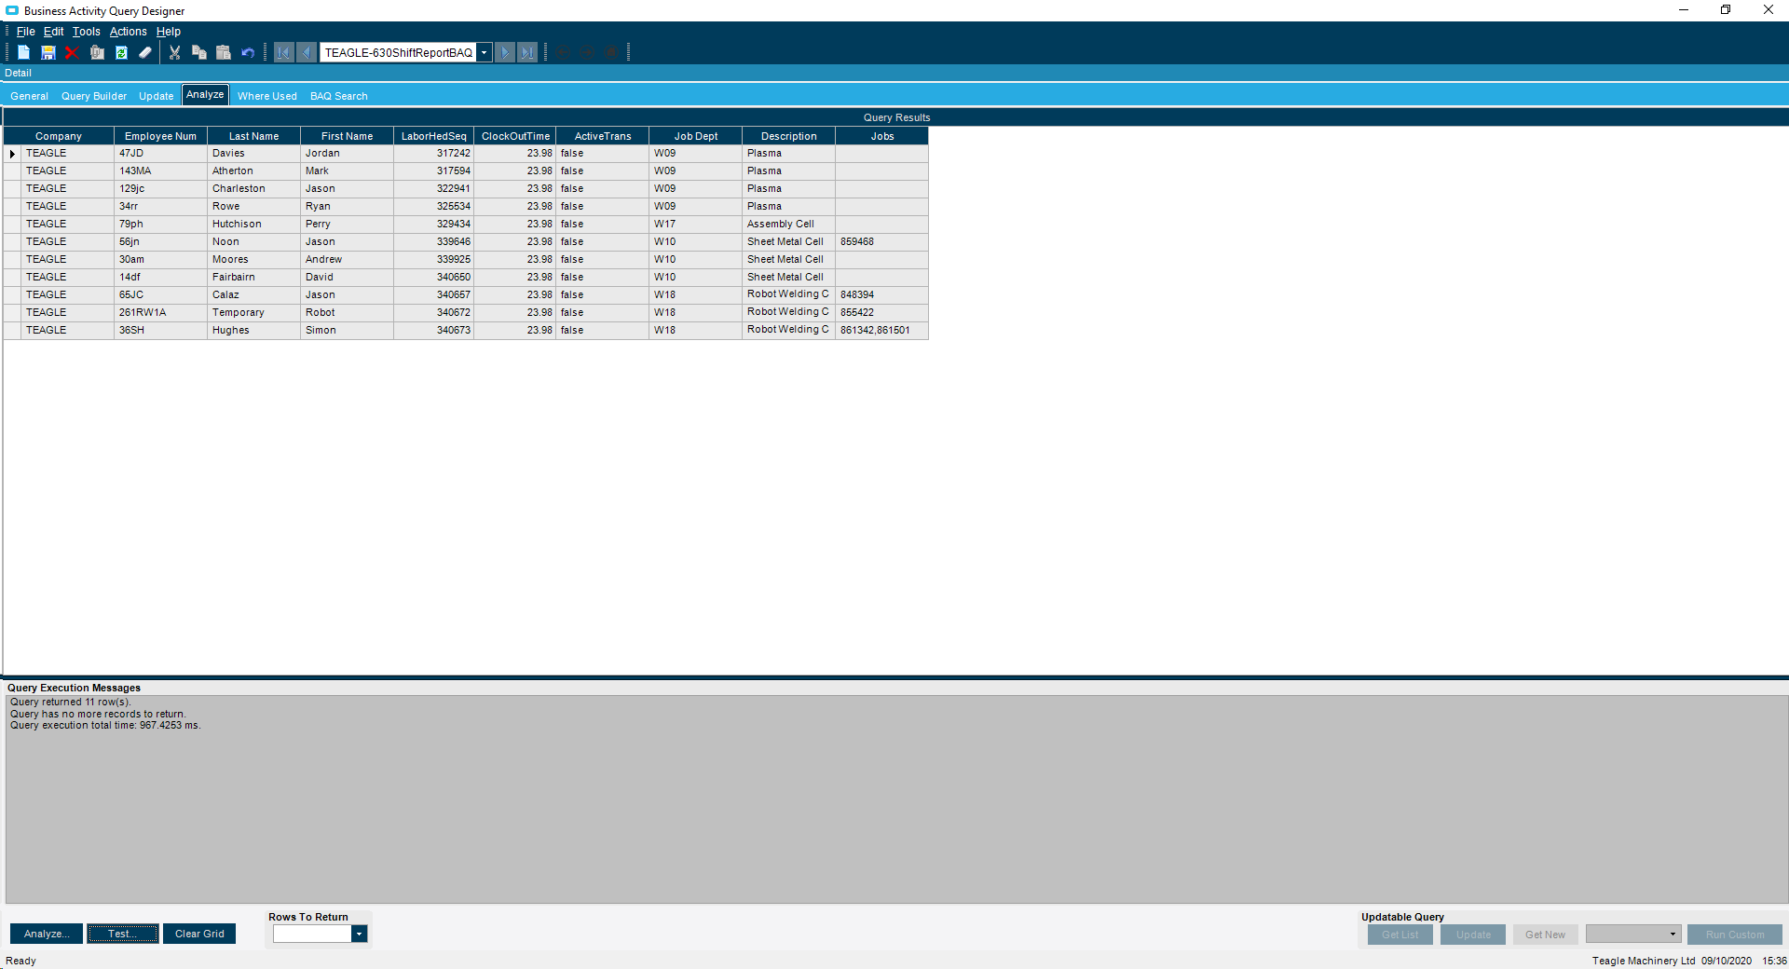This screenshot has width=1789, height=969.
Task: Switch to the Query Builder tab
Action: (x=94, y=96)
